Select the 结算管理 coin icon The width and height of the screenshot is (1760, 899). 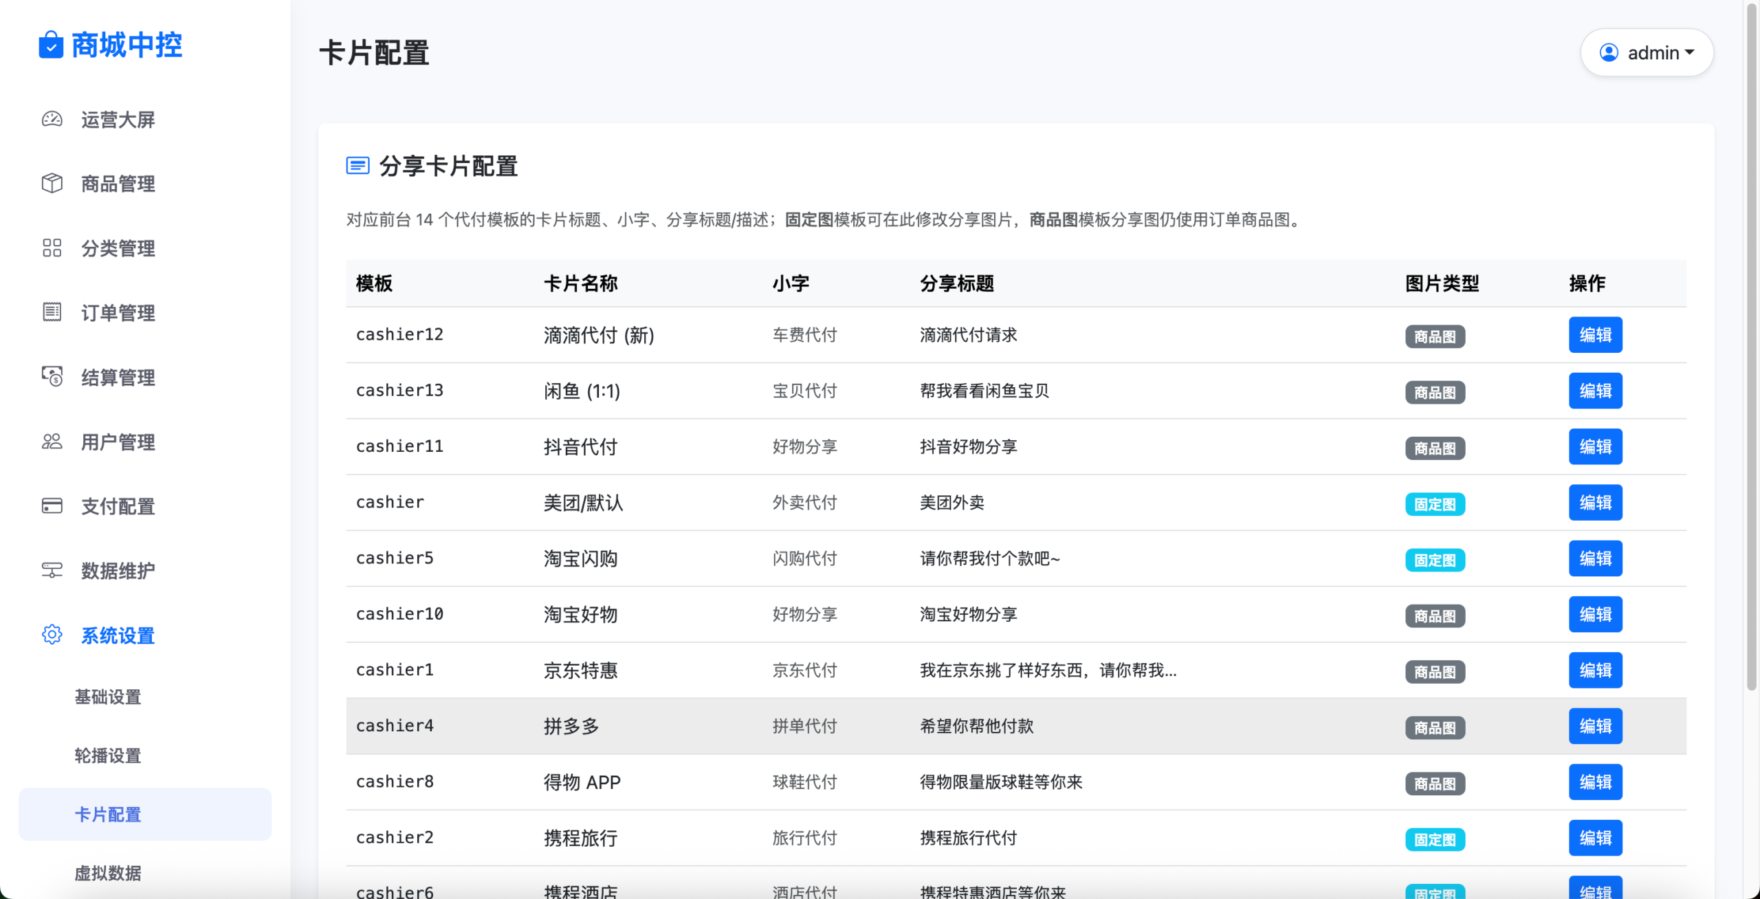point(52,377)
